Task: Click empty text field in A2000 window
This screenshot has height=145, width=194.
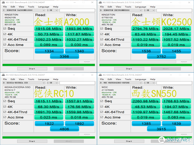Action: pos(77,10)
